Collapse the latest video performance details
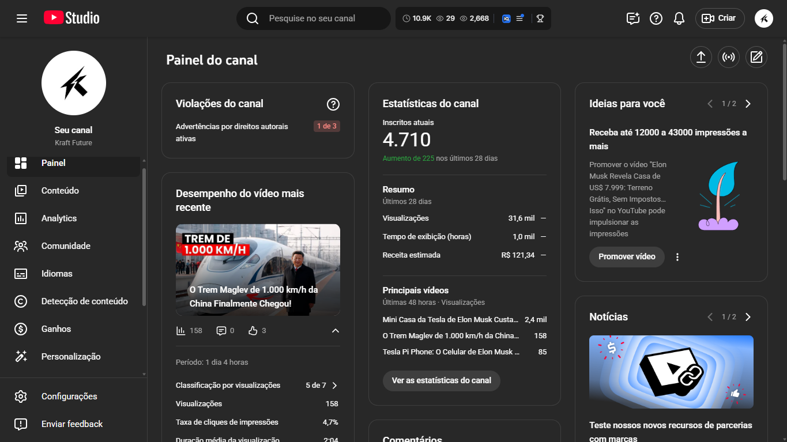 coord(336,331)
